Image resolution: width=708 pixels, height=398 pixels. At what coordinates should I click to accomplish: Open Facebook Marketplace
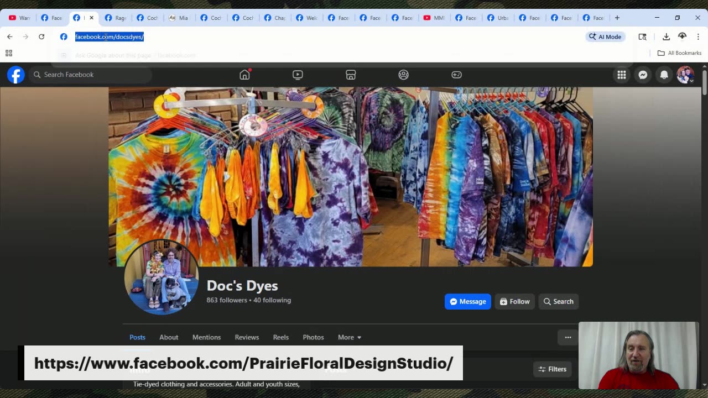[x=351, y=75]
